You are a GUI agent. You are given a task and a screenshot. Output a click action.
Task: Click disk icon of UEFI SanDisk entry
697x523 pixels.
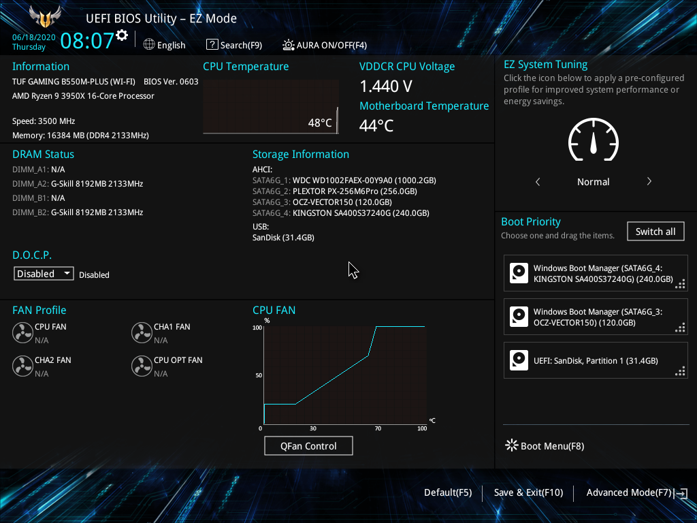click(519, 360)
